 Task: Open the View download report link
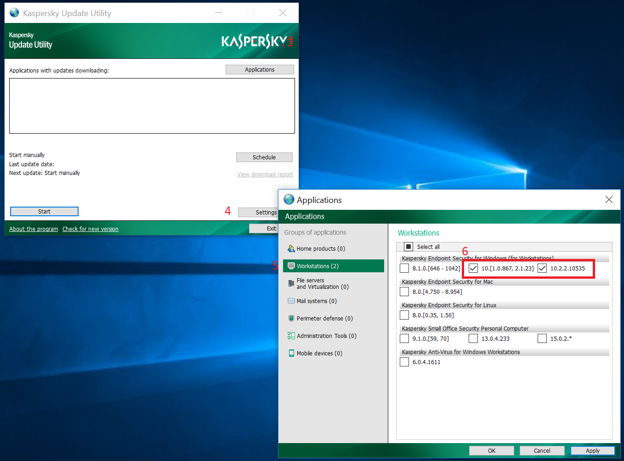(x=265, y=174)
